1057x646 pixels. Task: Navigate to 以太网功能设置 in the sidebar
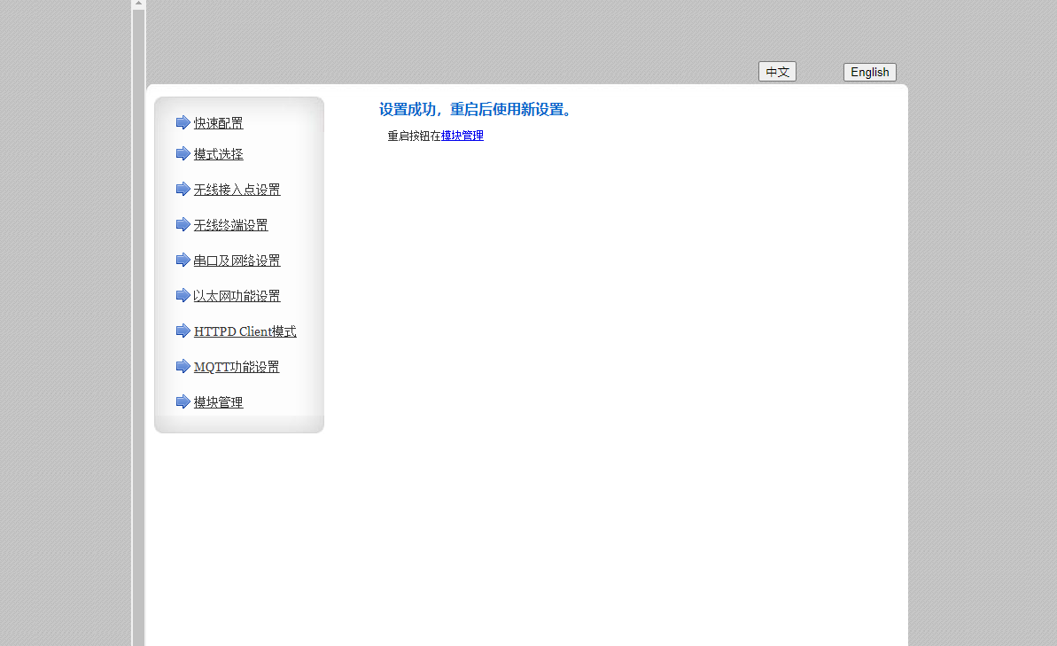tap(237, 296)
